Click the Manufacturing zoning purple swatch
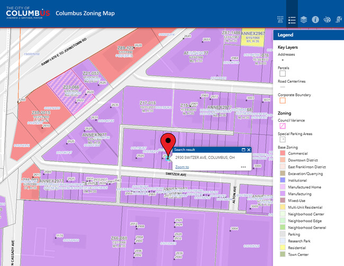 tap(282, 194)
